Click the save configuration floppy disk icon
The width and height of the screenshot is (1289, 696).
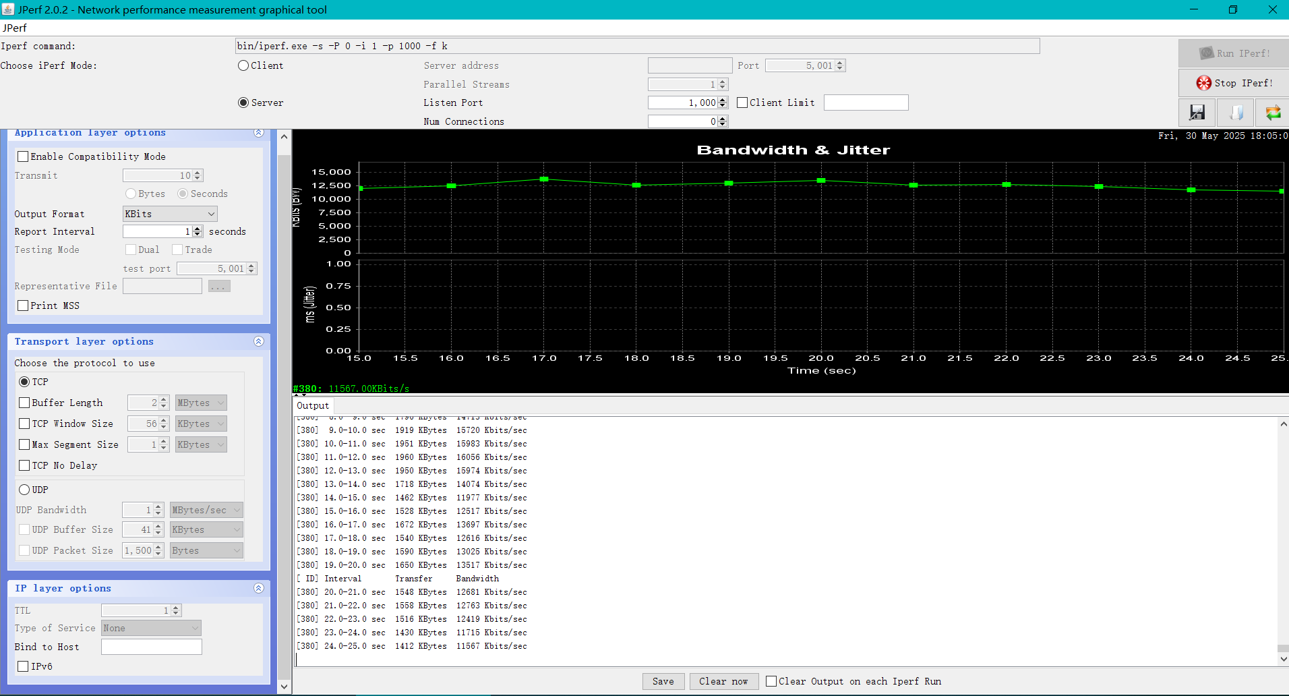coord(1197,113)
